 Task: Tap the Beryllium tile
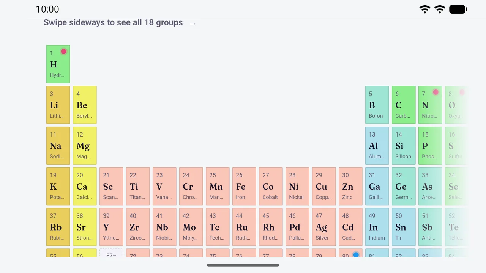[85, 105]
